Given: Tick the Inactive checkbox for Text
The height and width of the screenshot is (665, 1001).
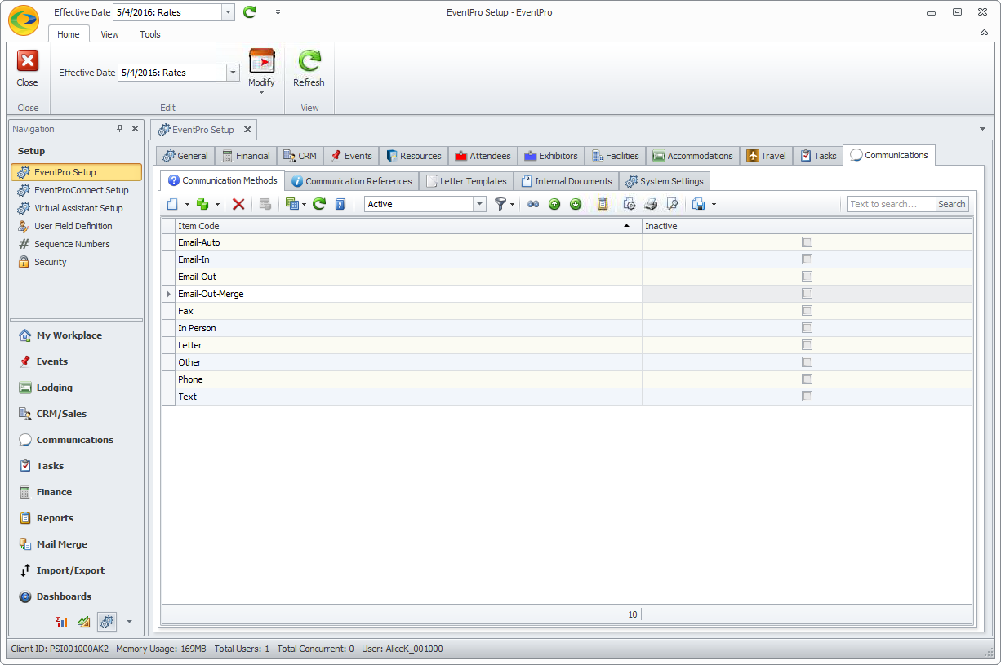Looking at the screenshot, I should [807, 397].
